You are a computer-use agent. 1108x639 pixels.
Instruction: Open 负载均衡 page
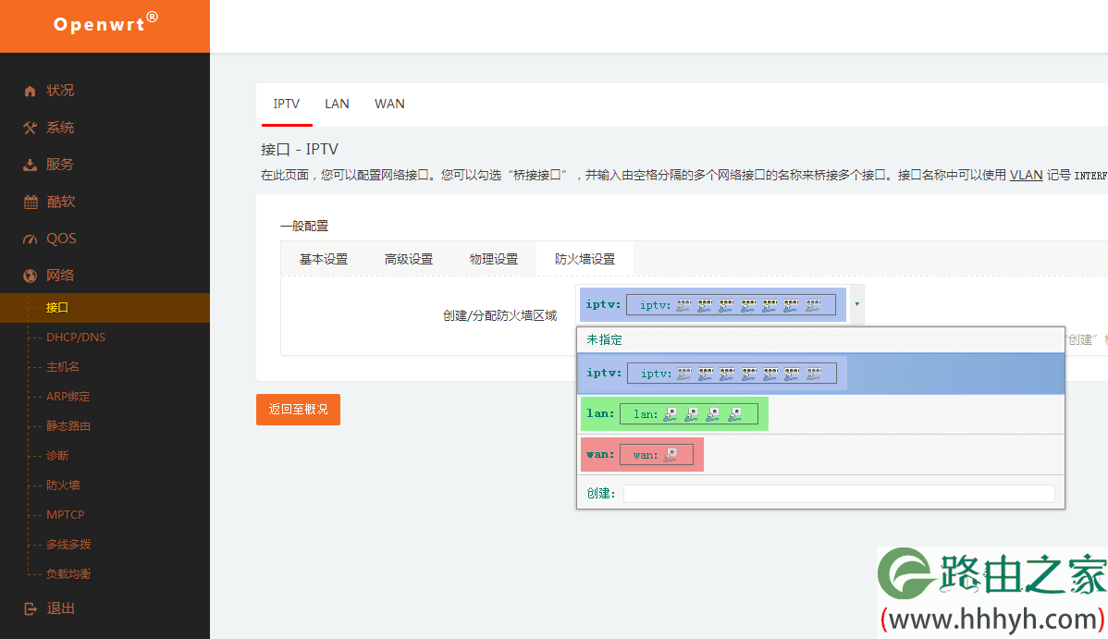tap(68, 574)
